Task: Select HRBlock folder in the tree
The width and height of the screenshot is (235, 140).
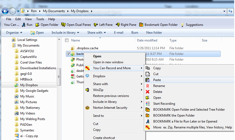Action: [26, 79]
